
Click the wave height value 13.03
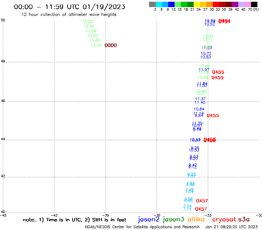[96, 45]
